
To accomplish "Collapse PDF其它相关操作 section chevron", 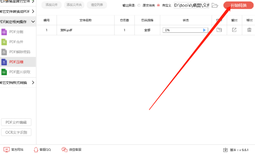I will point(33,22).
